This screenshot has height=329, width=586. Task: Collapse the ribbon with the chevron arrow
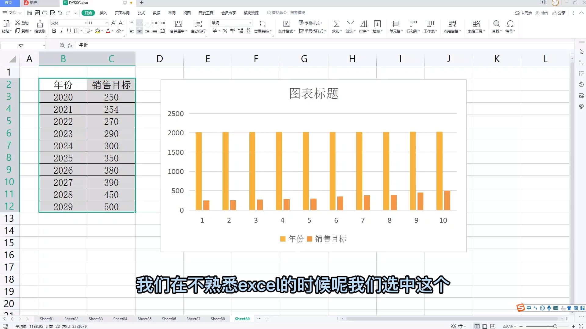pyautogui.click(x=581, y=13)
